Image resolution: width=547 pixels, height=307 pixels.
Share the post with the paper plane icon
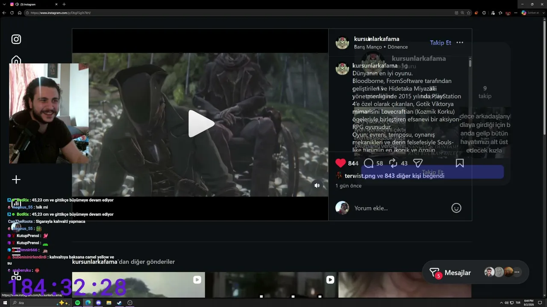coord(418,163)
